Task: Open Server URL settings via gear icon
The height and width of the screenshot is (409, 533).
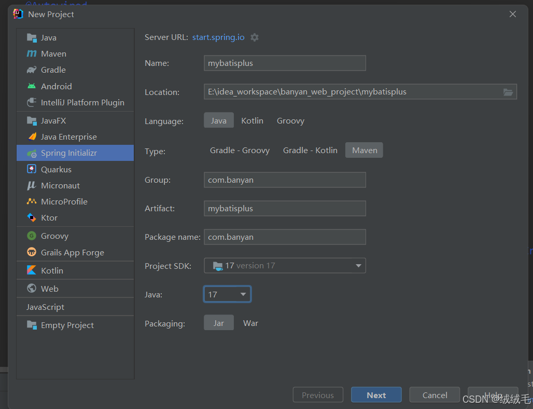Action: (x=254, y=37)
